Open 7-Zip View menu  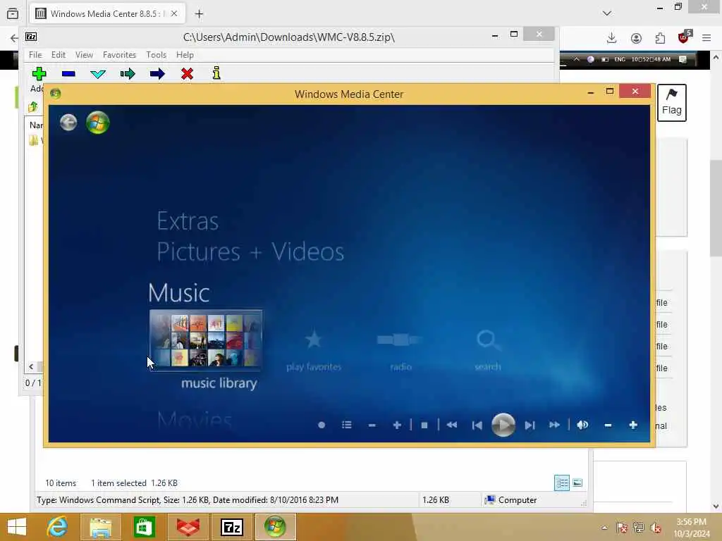point(84,55)
